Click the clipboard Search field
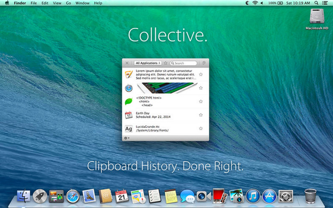Image resolution: width=333 pixels, height=208 pixels. pyautogui.click(x=184, y=63)
